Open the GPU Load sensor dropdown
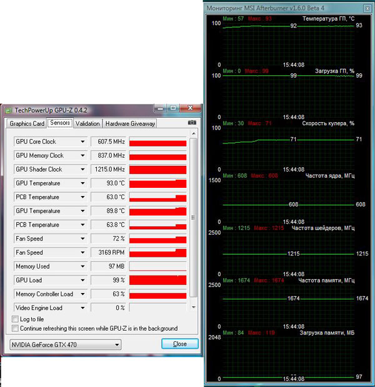 click(x=82, y=280)
